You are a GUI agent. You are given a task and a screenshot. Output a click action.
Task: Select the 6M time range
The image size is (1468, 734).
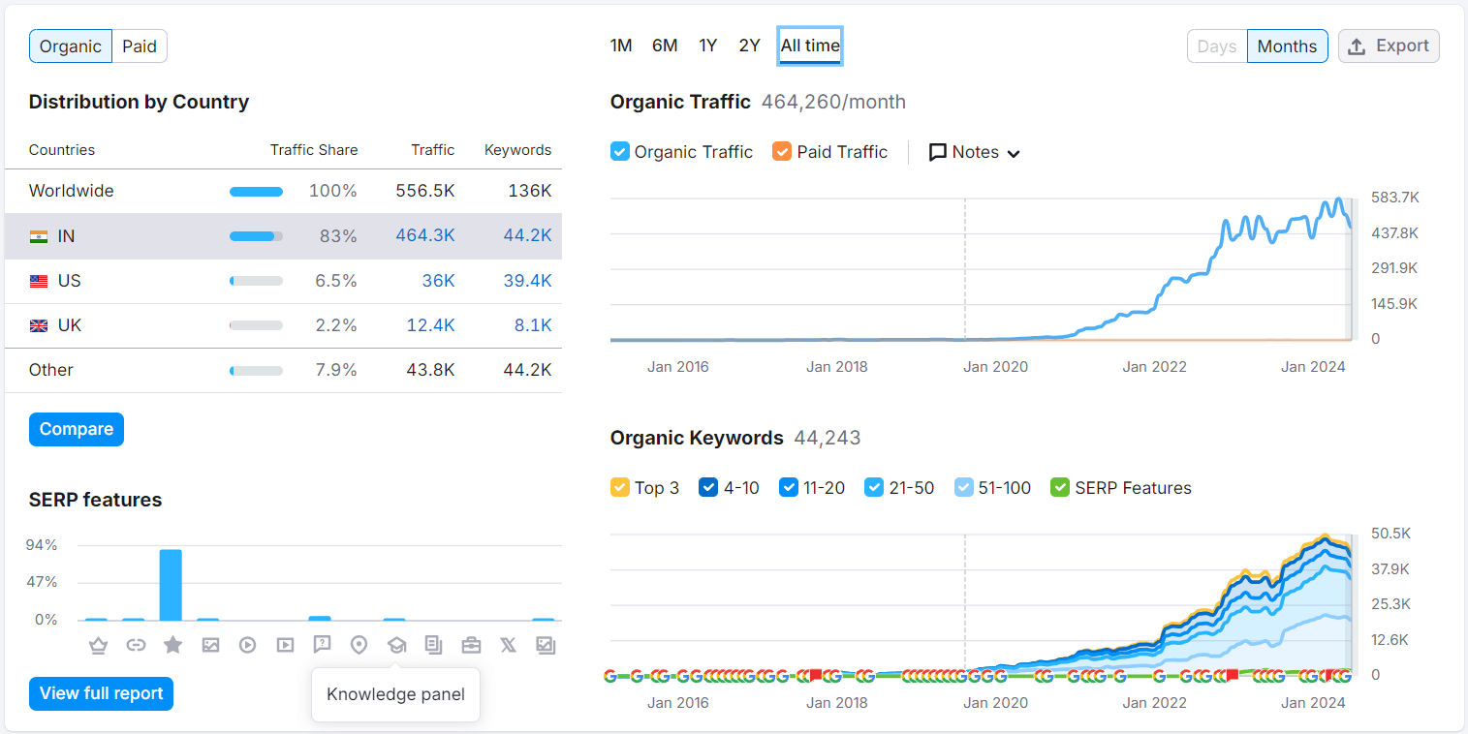665,46
